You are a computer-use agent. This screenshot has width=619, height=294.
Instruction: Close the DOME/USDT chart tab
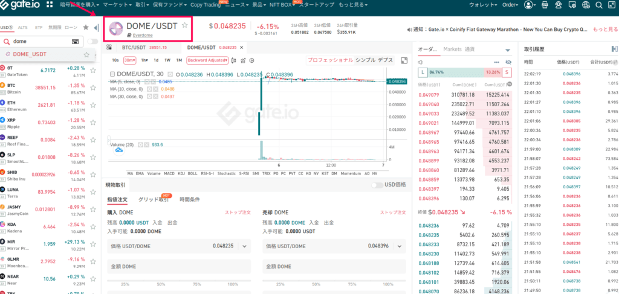(241, 47)
